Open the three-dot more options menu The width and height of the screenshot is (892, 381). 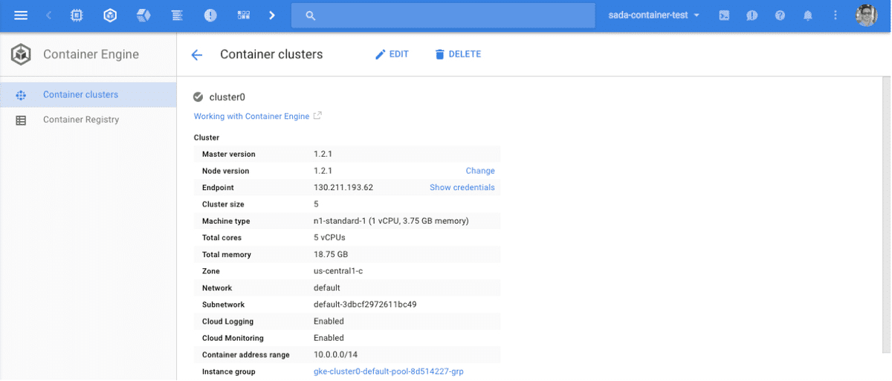[836, 15]
